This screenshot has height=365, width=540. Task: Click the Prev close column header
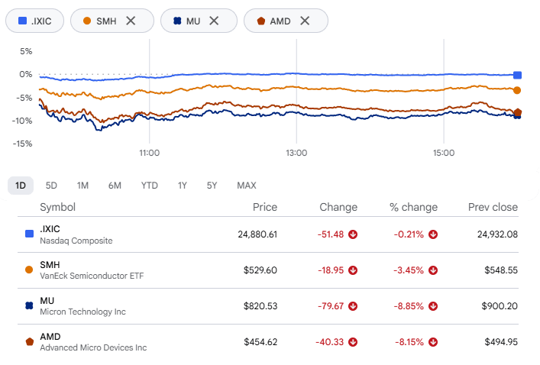point(493,207)
